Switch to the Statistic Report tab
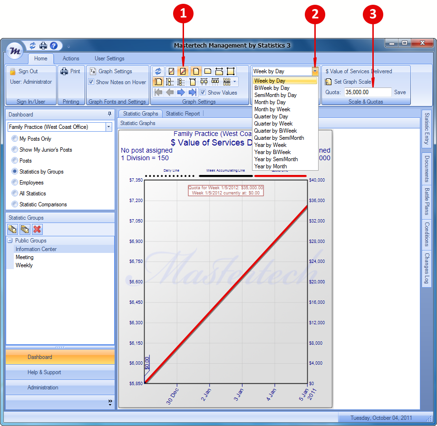 pos(183,114)
